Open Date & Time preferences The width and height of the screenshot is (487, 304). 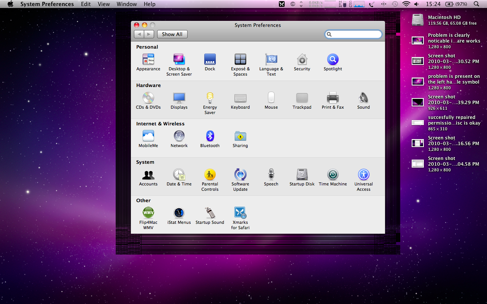[179, 177]
